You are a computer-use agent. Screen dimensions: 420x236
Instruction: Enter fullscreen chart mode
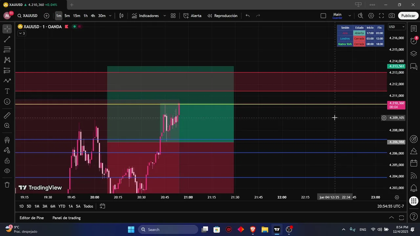[381, 16]
